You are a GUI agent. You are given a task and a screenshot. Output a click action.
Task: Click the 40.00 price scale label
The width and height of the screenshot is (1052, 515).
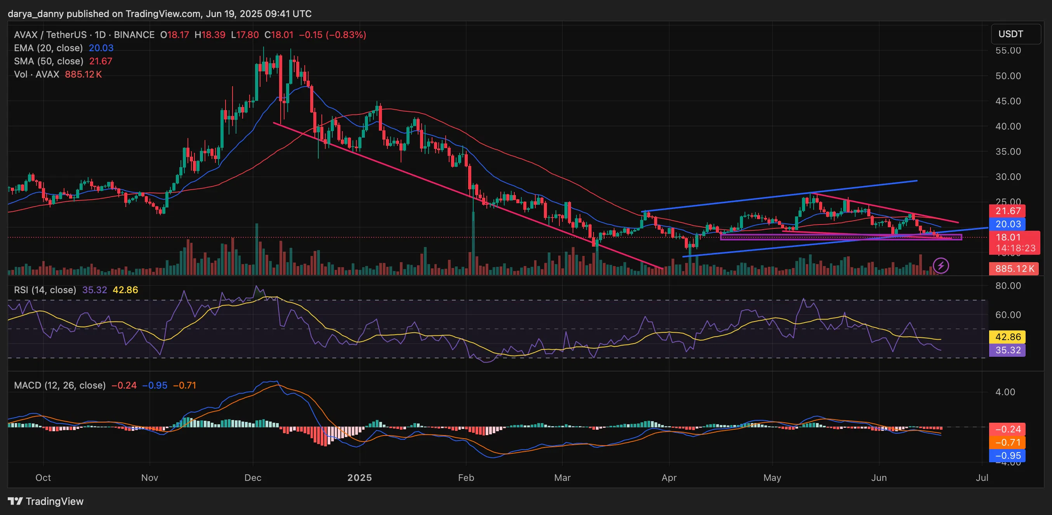[x=1008, y=126]
